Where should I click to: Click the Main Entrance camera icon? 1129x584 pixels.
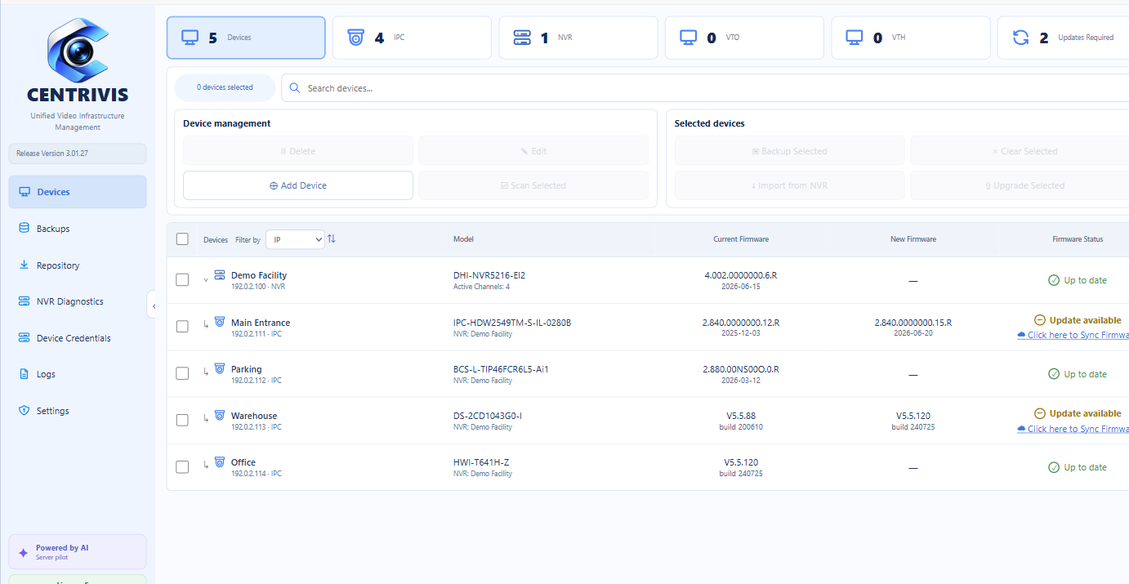(220, 322)
